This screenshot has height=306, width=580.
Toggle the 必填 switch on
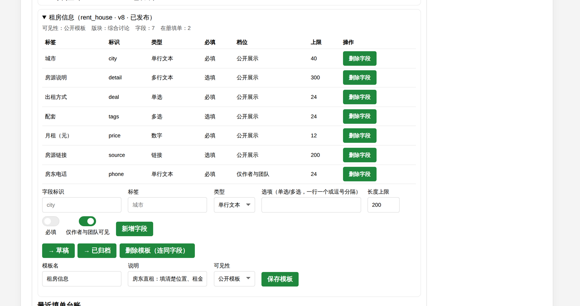click(x=51, y=221)
